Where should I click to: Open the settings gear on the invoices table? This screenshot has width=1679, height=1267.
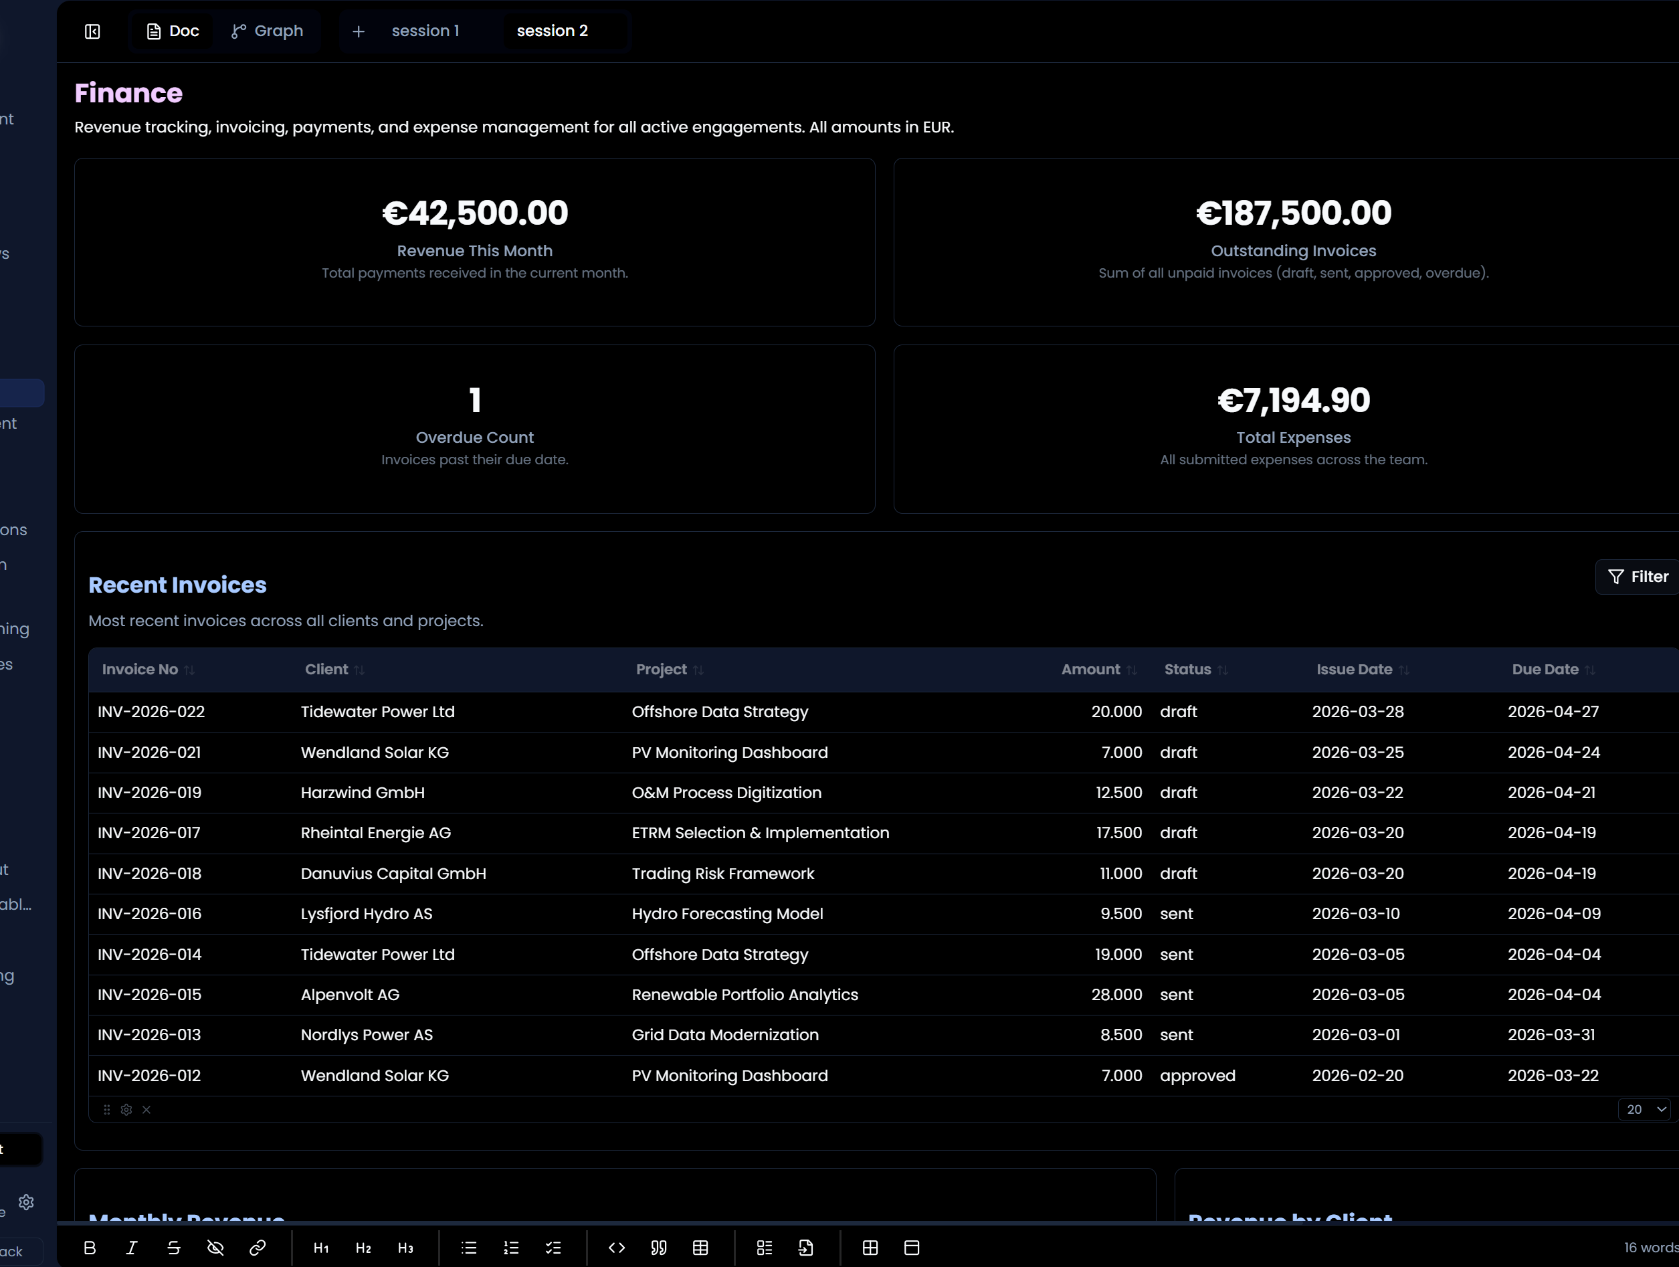tap(126, 1109)
